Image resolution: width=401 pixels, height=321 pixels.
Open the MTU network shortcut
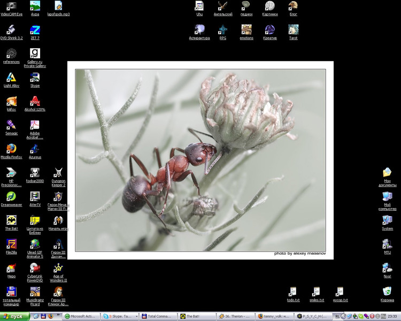(x=387, y=247)
